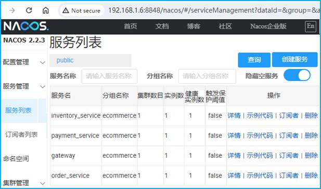Screen dimensions: 321x189
Task: Reload the page with the refresh icon
Action: pyautogui.click(x=29, y=10)
